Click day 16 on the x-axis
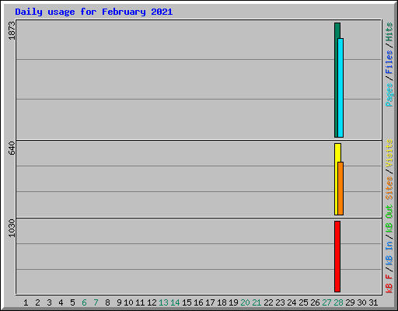The image size is (398, 311). pos(198,302)
